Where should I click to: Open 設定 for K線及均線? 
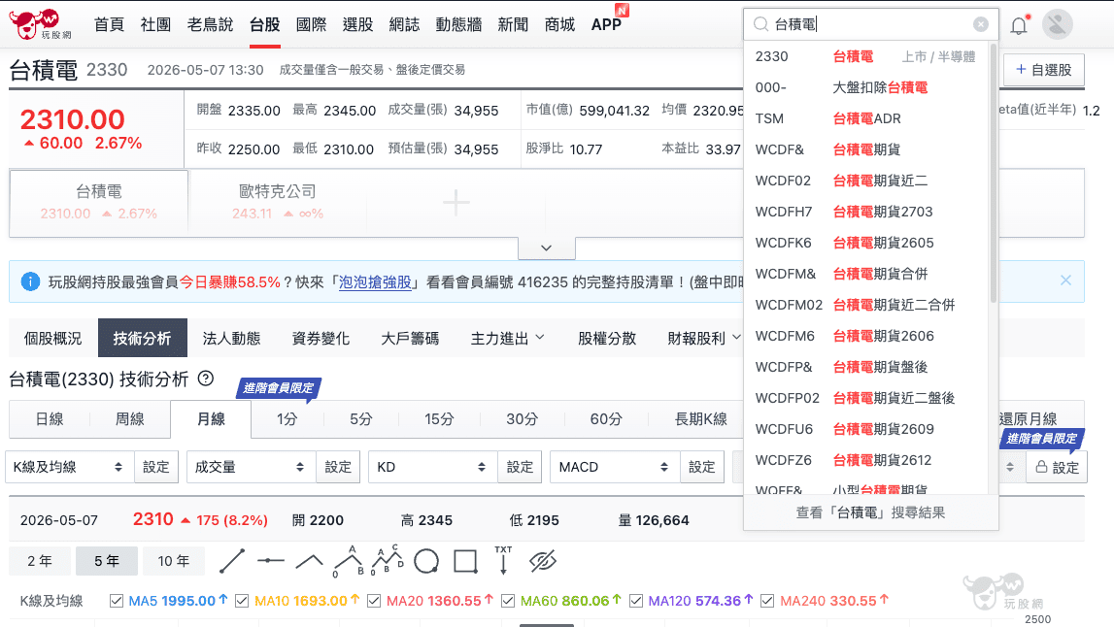(155, 467)
